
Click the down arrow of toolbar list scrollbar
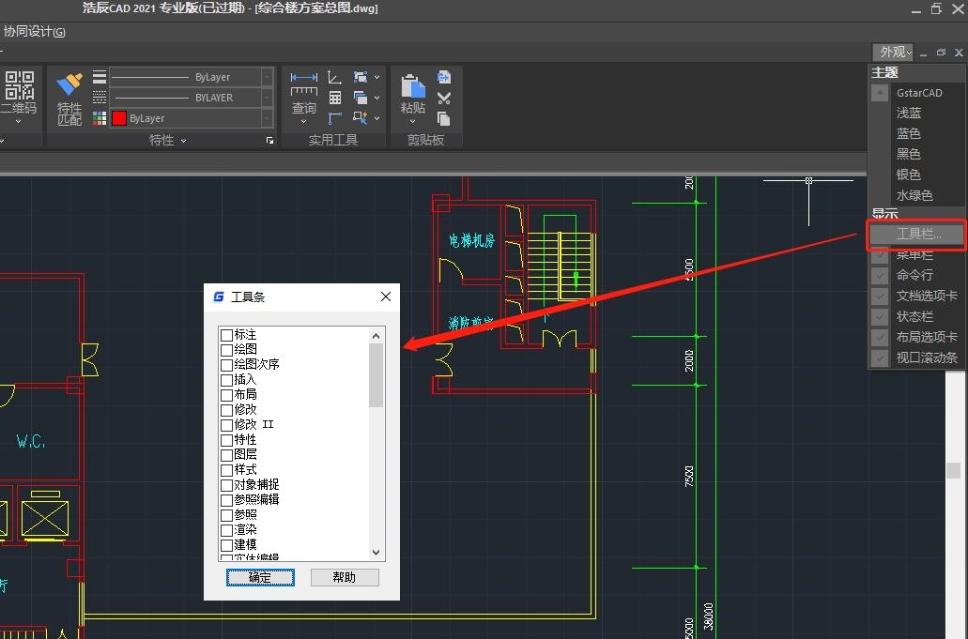point(376,553)
